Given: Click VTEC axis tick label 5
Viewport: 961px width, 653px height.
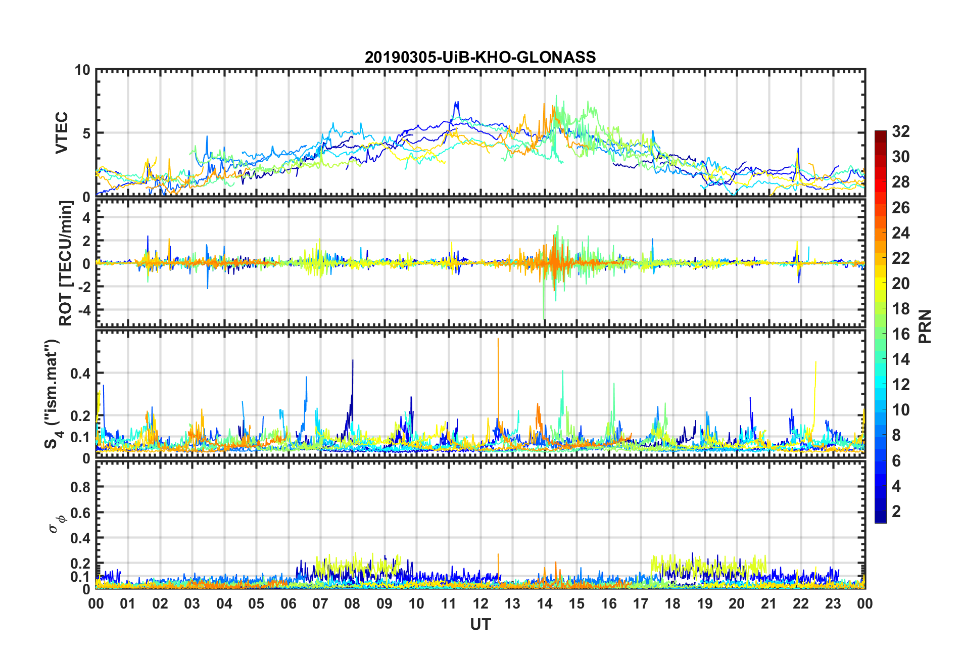Looking at the screenshot, I should [x=85, y=133].
